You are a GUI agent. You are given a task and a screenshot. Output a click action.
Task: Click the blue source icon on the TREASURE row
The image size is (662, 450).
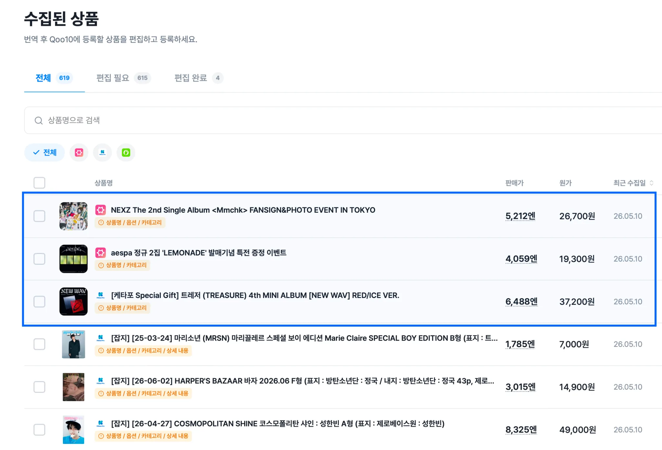click(100, 295)
